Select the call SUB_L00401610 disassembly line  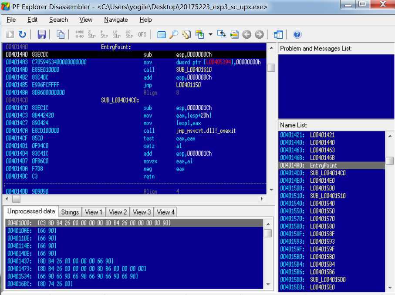[131, 70]
